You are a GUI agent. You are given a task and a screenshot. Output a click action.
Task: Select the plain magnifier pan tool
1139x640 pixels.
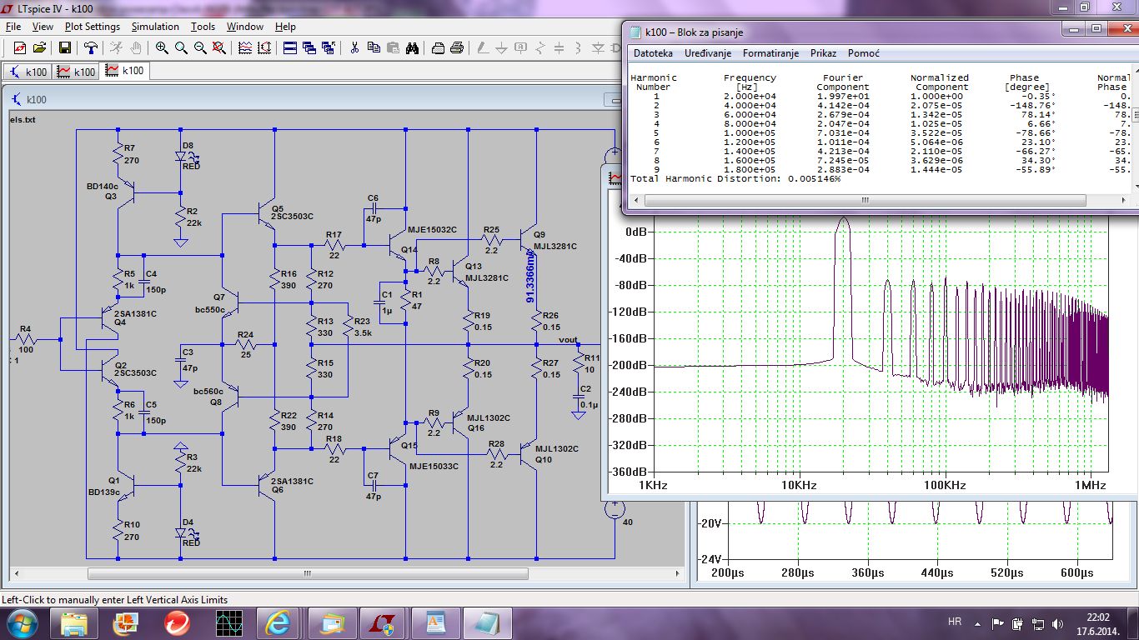(x=182, y=47)
